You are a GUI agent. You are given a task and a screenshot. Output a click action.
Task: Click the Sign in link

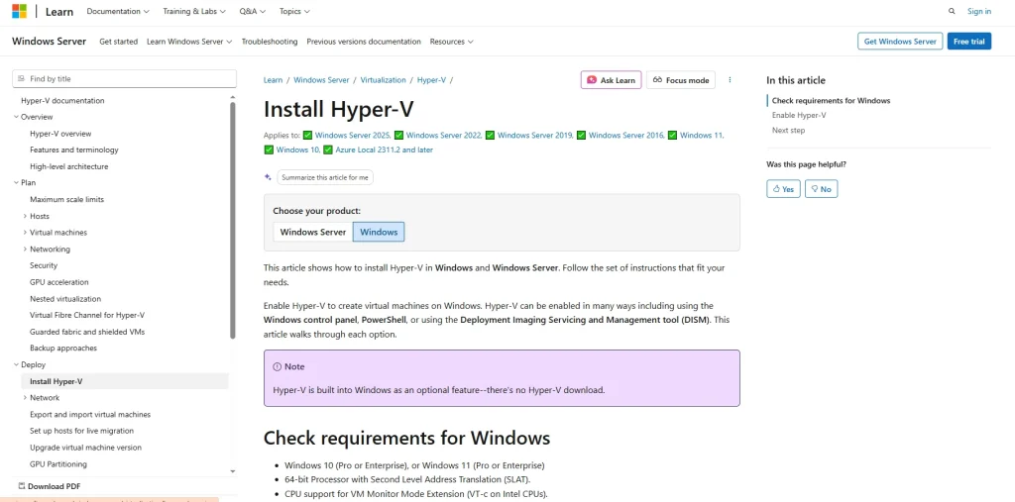pyautogui.click(x=978, y=11)
